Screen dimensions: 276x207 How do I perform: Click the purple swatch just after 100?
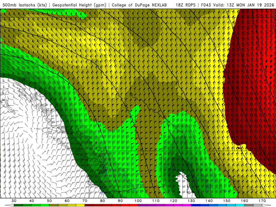[142, 205]
